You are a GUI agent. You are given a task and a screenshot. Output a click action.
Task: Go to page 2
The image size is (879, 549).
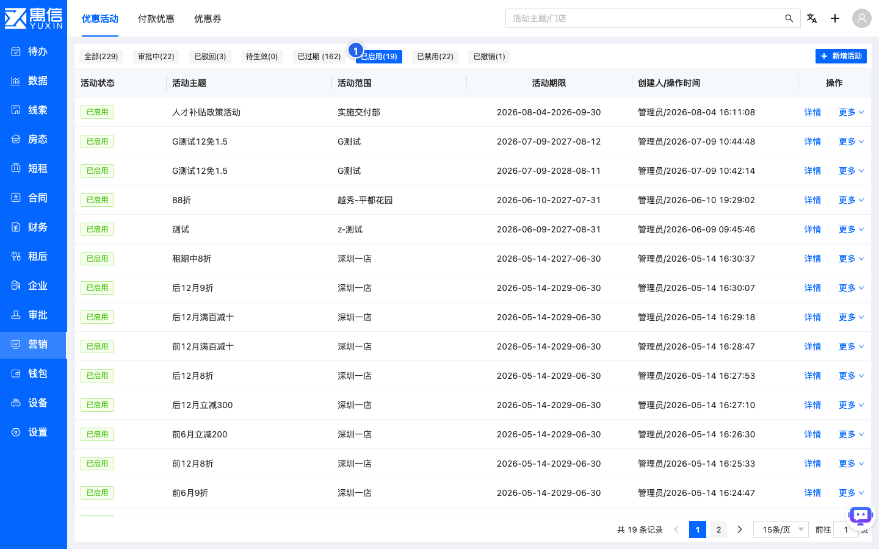[x=719, y=529]
